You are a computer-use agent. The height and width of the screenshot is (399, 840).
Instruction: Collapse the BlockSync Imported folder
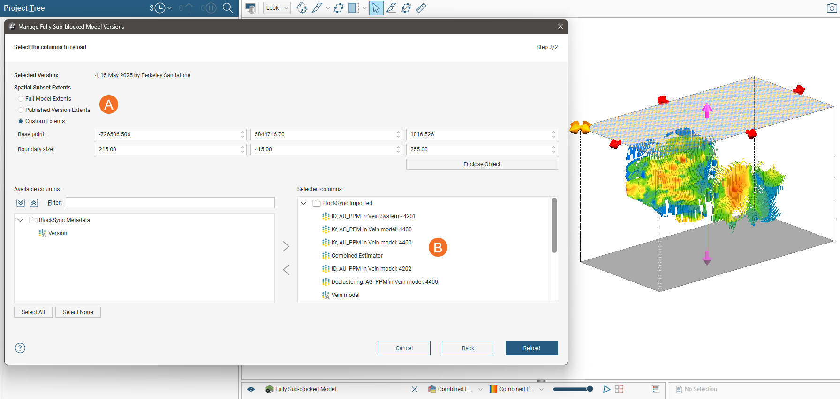point(303,203)
